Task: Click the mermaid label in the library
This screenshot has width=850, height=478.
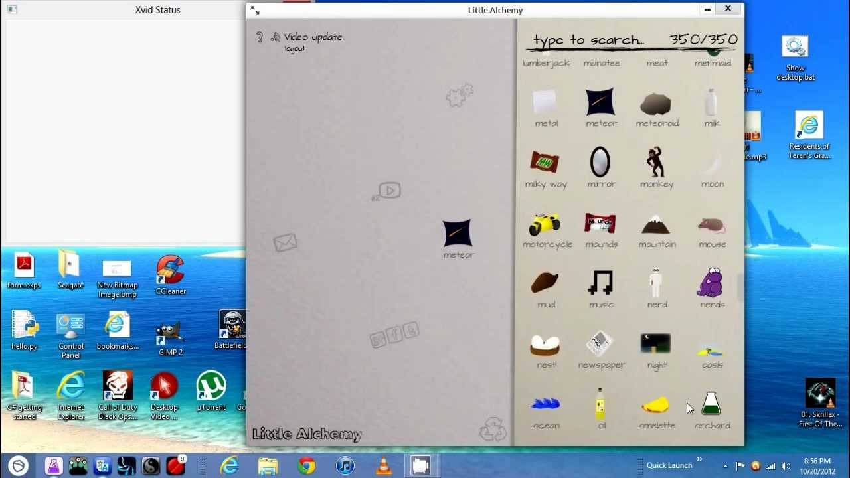Action: [712, 63]
